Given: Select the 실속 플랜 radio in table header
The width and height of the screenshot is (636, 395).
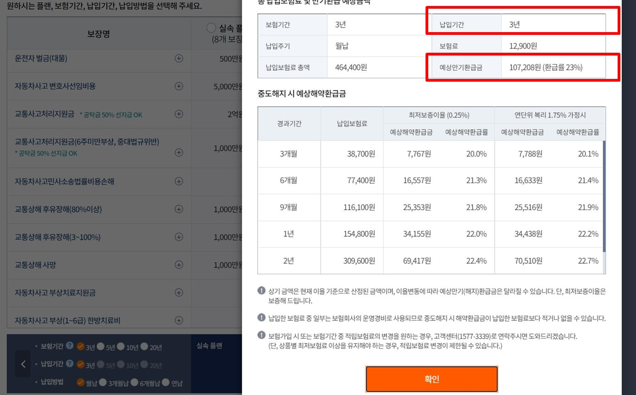Looking at the screenshot, I should (x=211, y=28).
